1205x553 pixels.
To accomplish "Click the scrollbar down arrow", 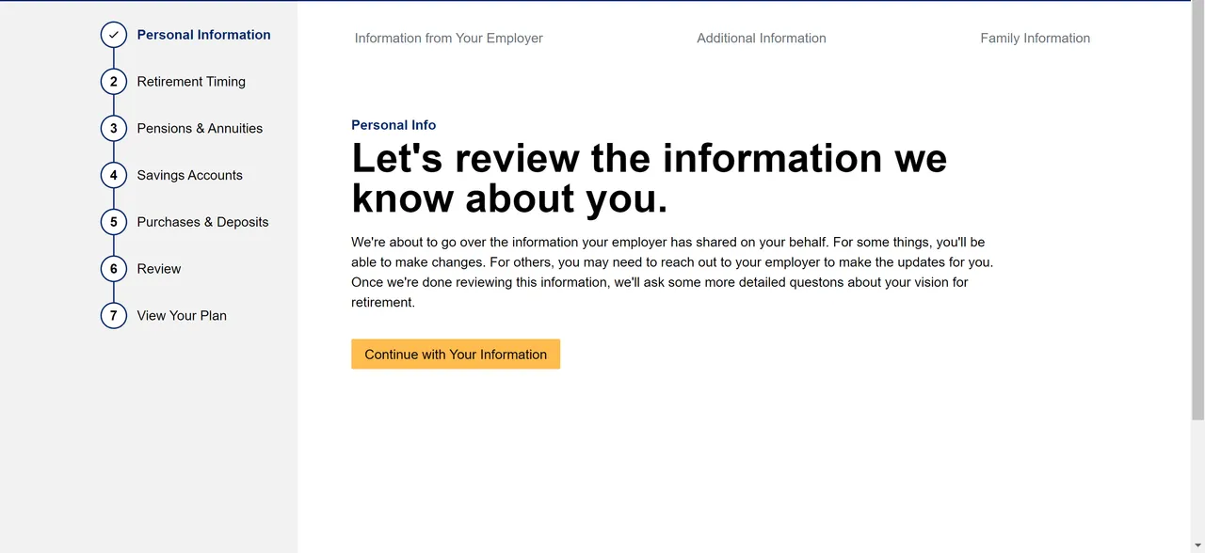I will pyautogui.click(x=1198, y=545).
